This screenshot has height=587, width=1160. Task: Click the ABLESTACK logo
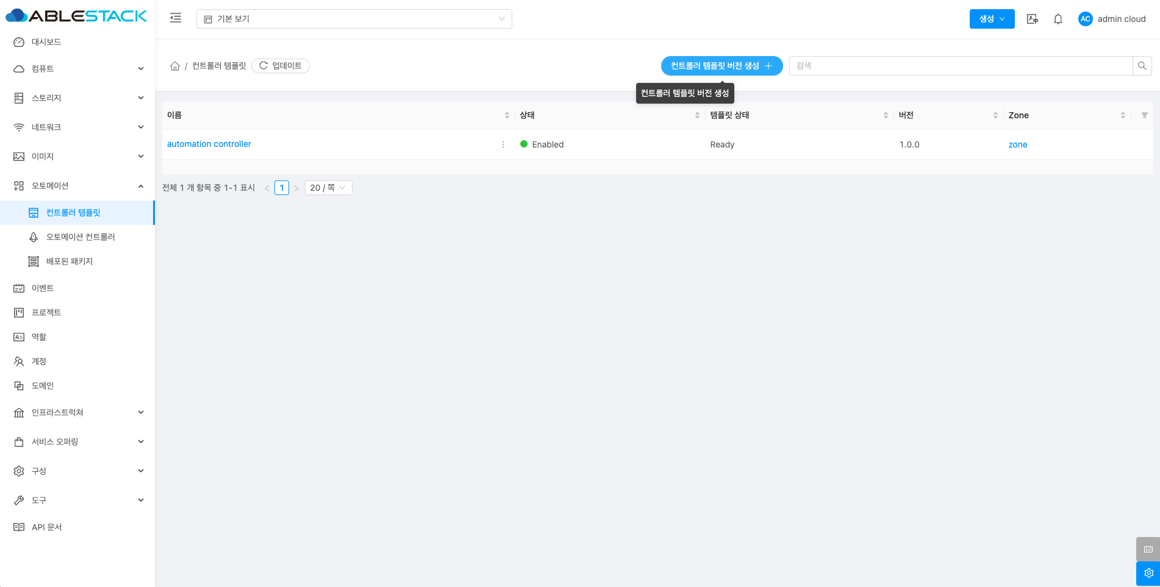(76, 16)
